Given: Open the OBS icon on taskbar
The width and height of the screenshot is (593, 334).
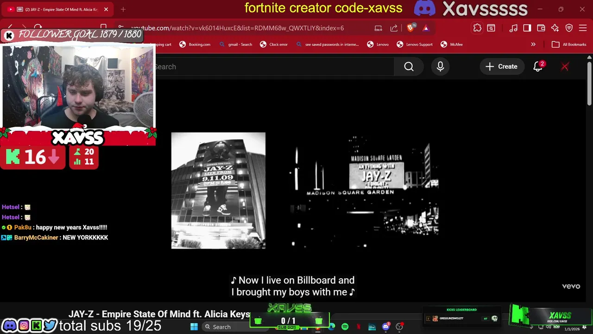Looking at the screenshot, I should 399,327.
